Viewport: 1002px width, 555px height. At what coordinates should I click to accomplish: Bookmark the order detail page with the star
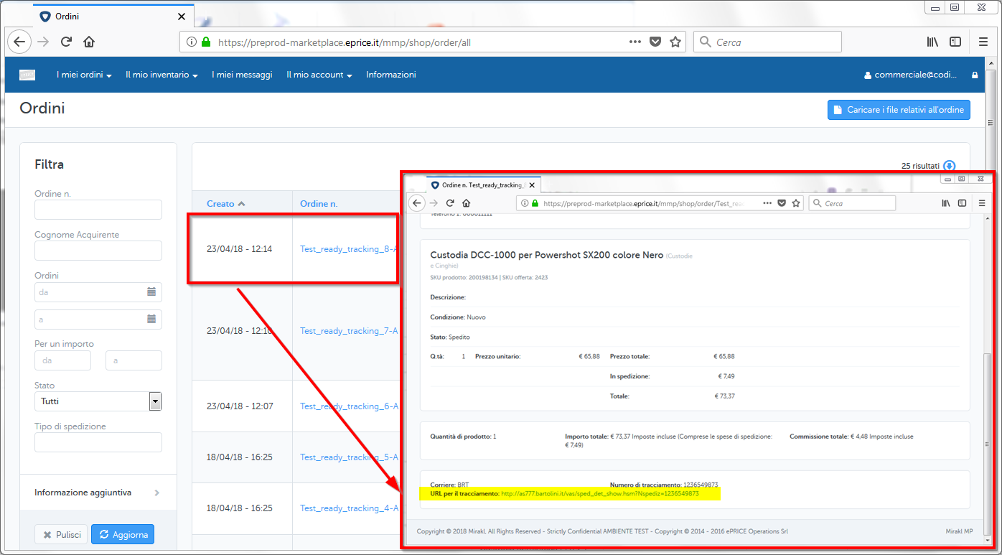tap(796, 203)
